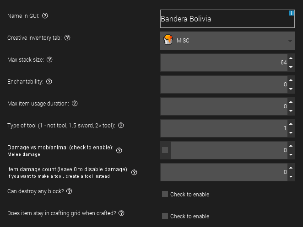Screen dimensions: 303x227
Task: Click help icon beside Creative inventory tab
Action: [x=67, y=38]
